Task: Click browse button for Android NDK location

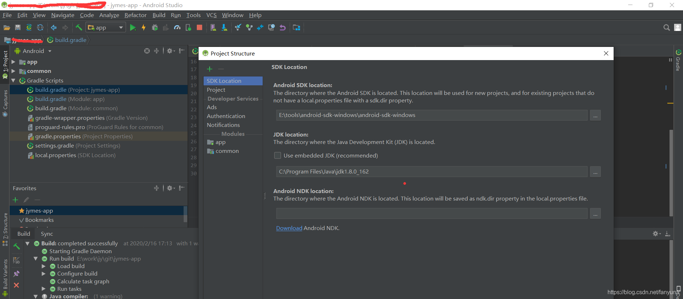Action: click(x=595, y=214)
